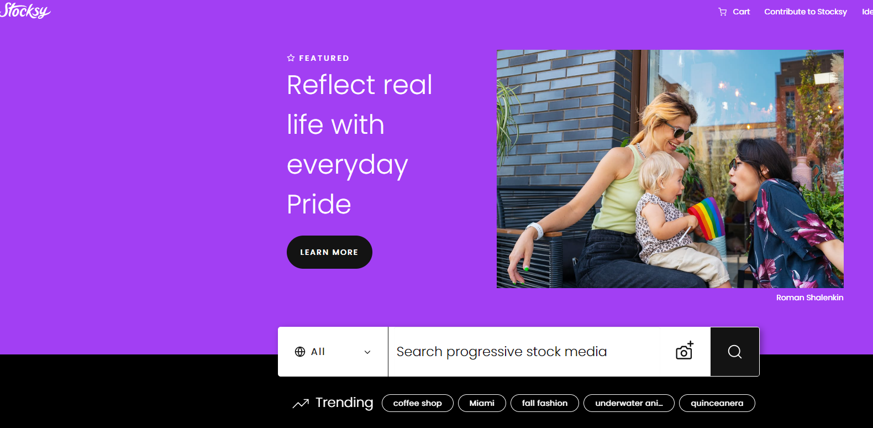This screenshot has width=873, height=428.
Task: Expand the All media type dropdown
Action: coord(333,352)
